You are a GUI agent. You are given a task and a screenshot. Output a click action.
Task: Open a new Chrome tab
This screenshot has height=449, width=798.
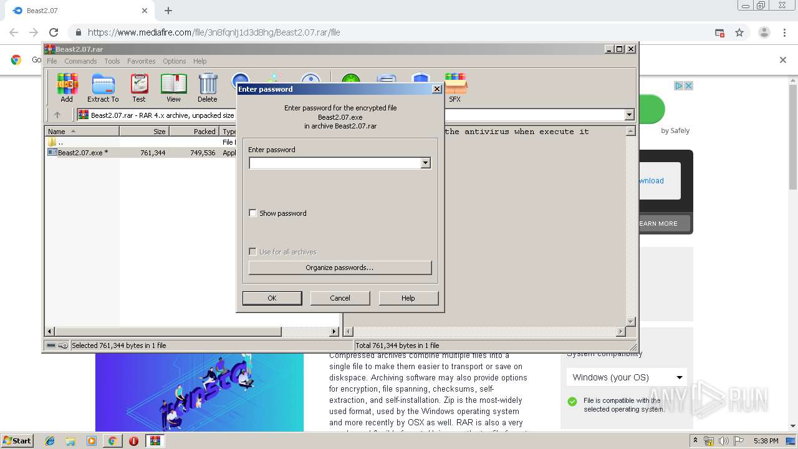[x=168, y=11]
